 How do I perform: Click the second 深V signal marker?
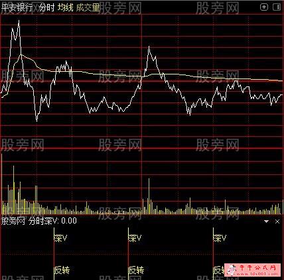pyautogui.click(x=135, y=238)
